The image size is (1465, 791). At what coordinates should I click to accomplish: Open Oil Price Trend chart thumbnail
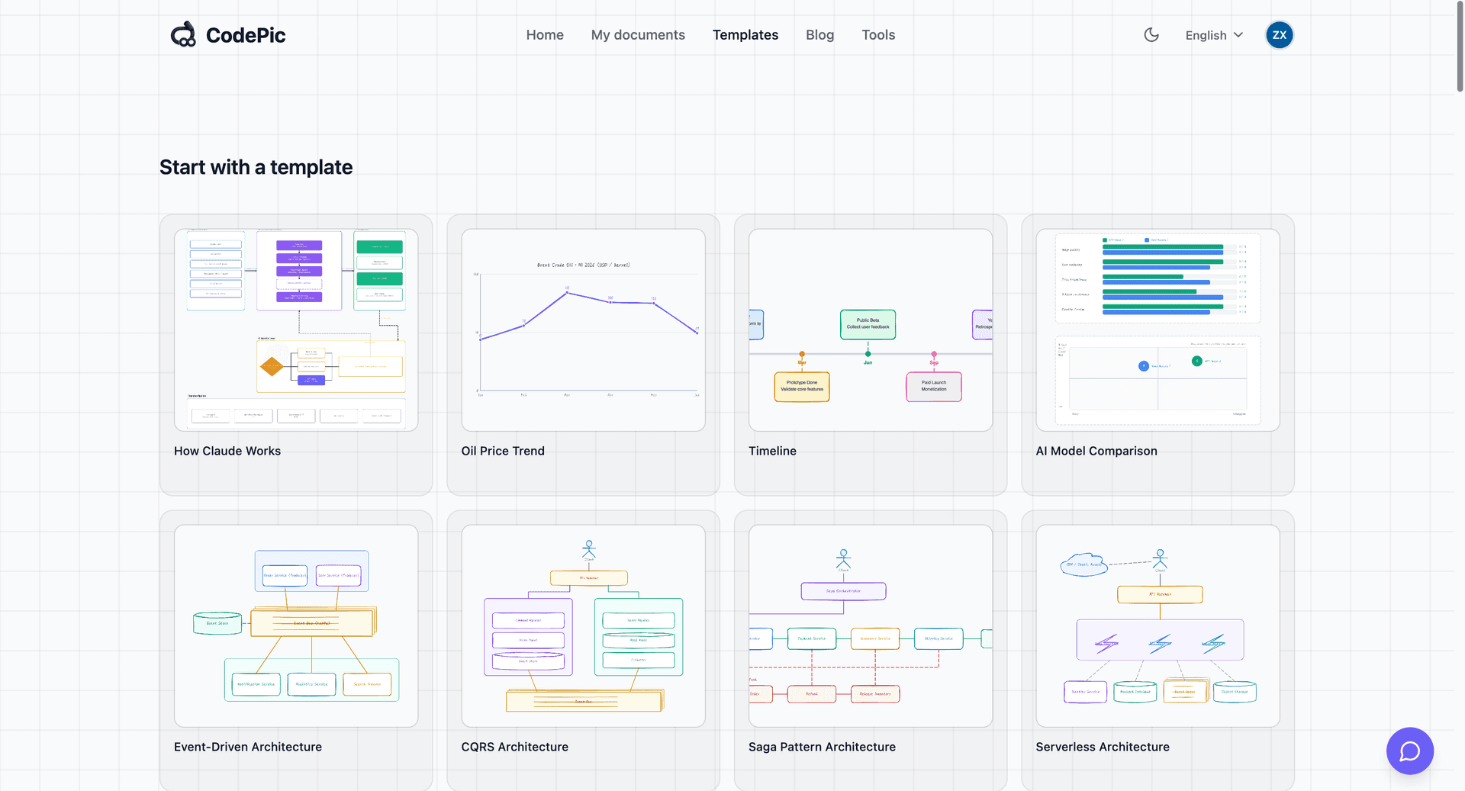(583, 330)
